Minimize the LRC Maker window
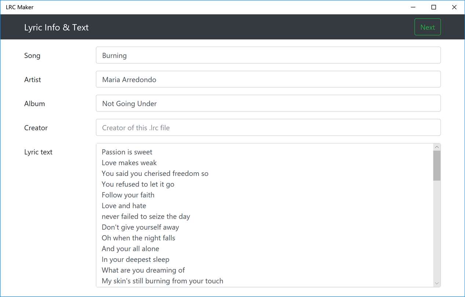465x297 pixels. (x=413, y=7)
